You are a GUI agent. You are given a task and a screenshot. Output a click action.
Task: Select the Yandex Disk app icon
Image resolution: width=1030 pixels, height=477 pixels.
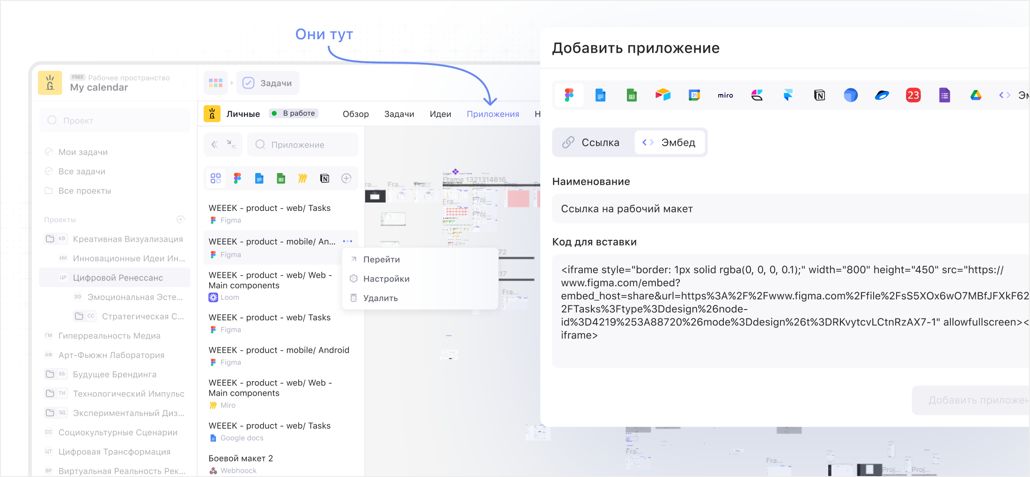(x=882, y=95)
